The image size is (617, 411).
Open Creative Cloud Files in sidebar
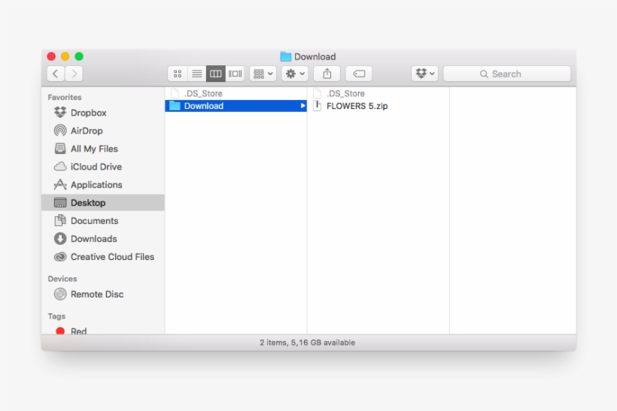[x=111, y=257]
